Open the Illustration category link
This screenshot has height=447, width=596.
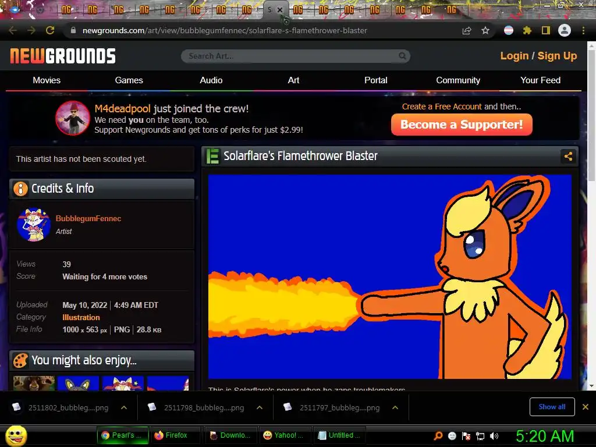click(81, 317)
